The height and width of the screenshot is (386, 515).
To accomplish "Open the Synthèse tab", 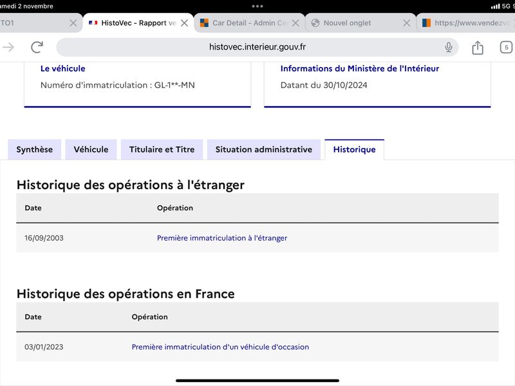I will click(x=35, y=150).
